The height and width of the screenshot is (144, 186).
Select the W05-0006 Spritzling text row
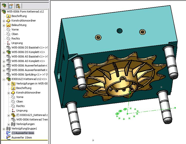pos(30,74)
